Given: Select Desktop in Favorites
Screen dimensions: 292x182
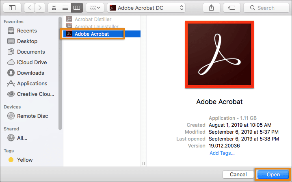Looking at the screenshot, I should (27, 41).
